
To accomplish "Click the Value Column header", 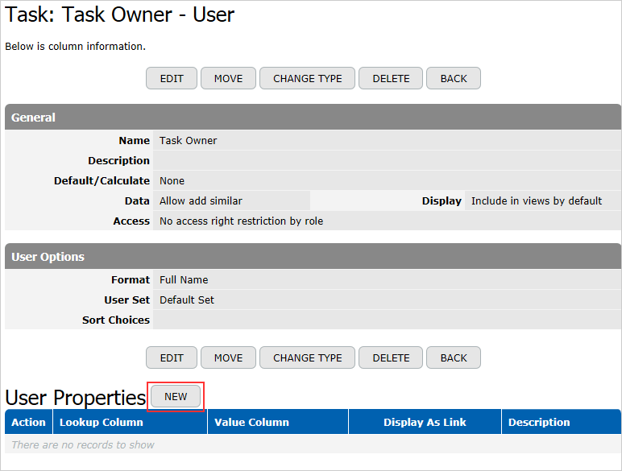I will coord(278,422).
